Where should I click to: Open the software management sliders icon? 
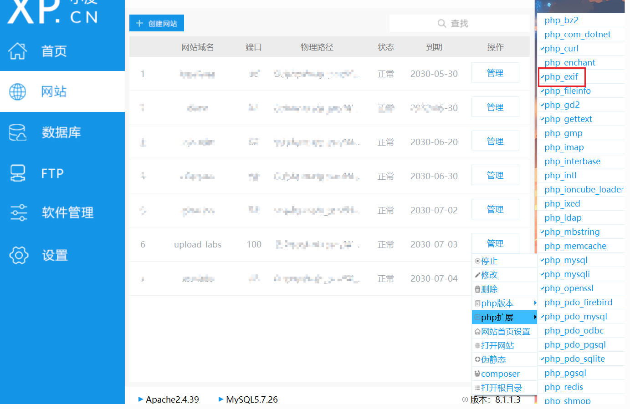click(19, 212)
